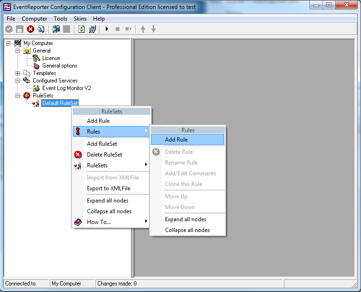The image size is (361, 292).
Task: Open the Computer menu
Action: 34,19
